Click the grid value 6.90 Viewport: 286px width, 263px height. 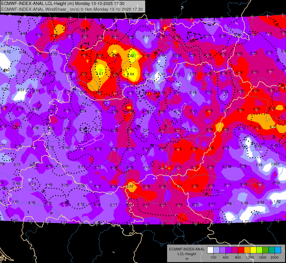[x=66, y=148]
